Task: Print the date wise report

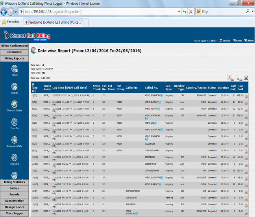Action: [246, 78]
